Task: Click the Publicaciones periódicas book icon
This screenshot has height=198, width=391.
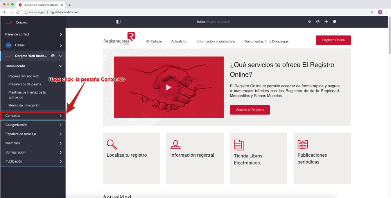Action: tap(303, 145)
